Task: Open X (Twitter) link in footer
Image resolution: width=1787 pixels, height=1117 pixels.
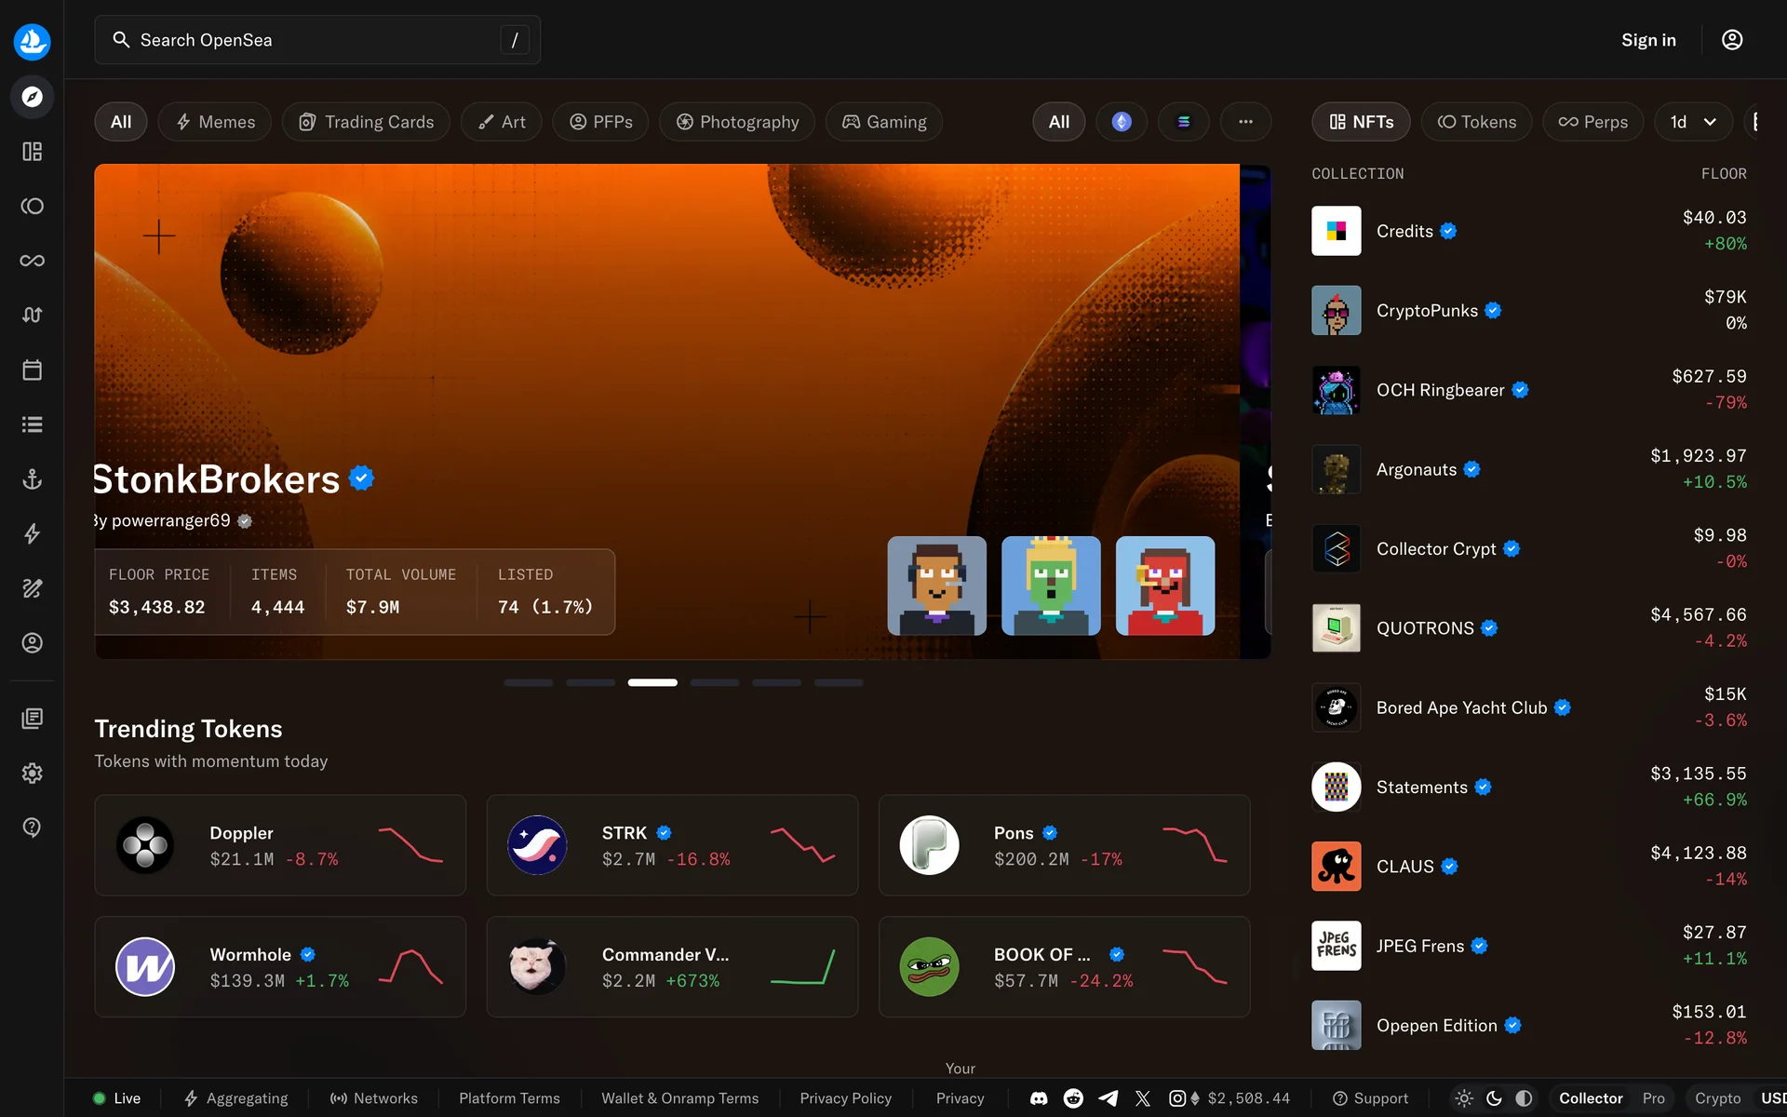Action: (x=1143, y=1098)
